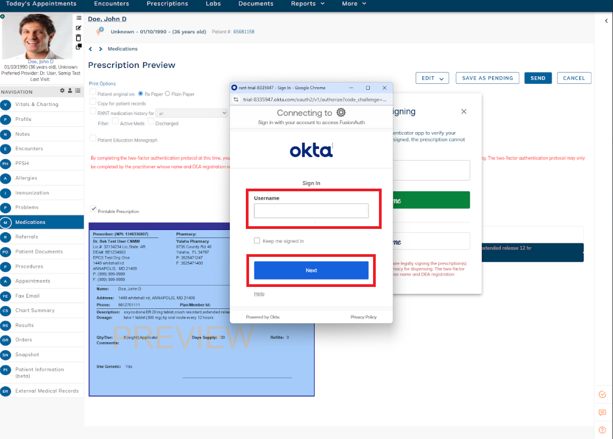Click the chat bubble icon bottom right
613x439 pixels.
(x=602, y=413)
